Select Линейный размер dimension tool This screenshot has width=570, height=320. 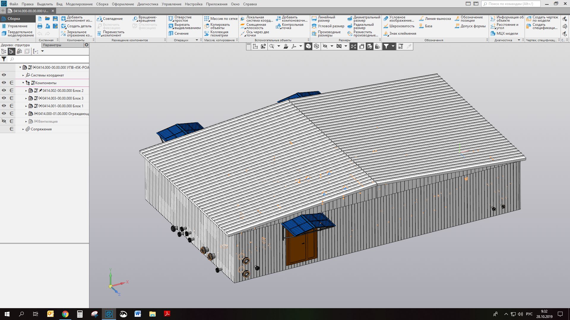pos(324,19)
